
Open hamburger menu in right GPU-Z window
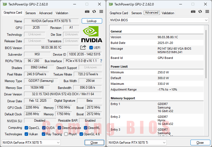click(x=207, y=12)
